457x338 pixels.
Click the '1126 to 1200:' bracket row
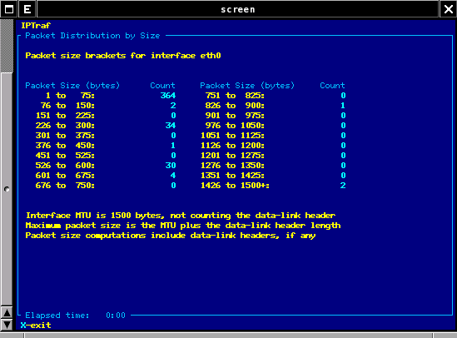pyautogui.click(x=232, y=146)
